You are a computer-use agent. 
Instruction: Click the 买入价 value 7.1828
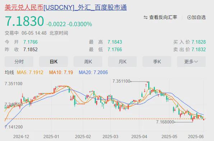pos(199,42)
